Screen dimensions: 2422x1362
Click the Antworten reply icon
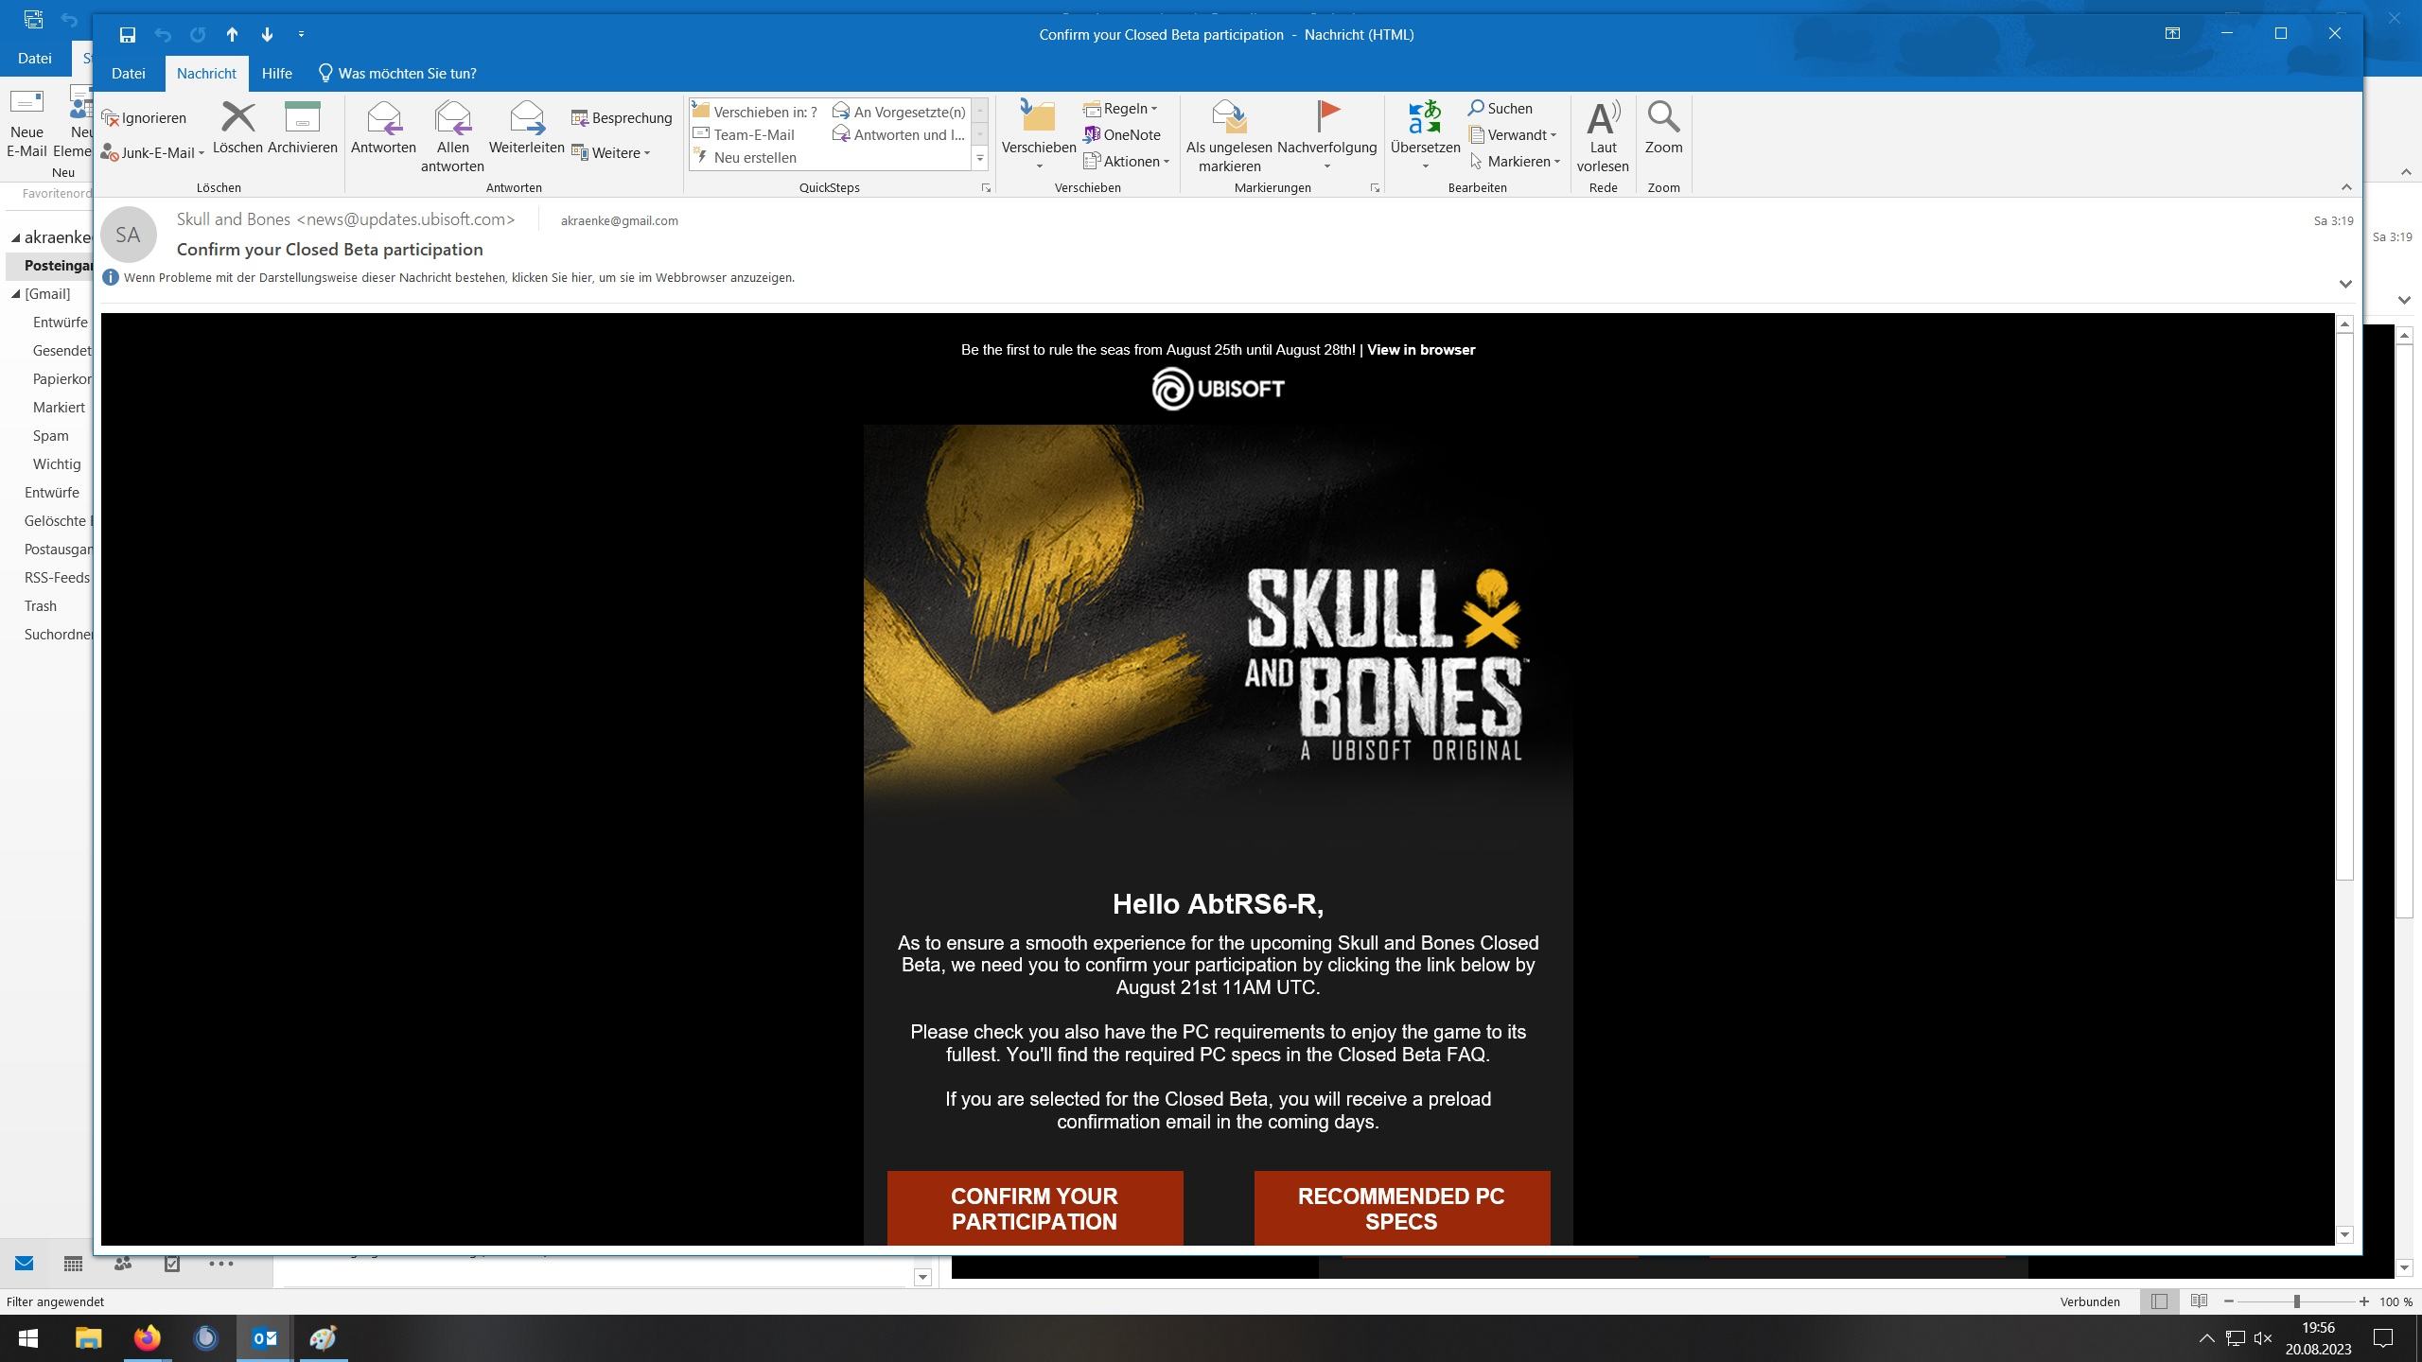pos(383,121)
